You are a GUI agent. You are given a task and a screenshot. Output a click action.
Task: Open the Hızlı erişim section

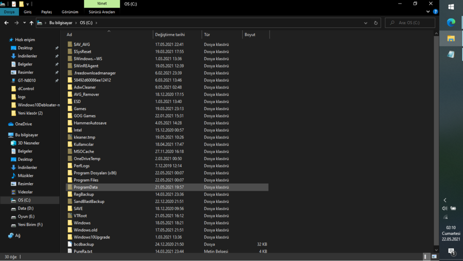(25, 40)
